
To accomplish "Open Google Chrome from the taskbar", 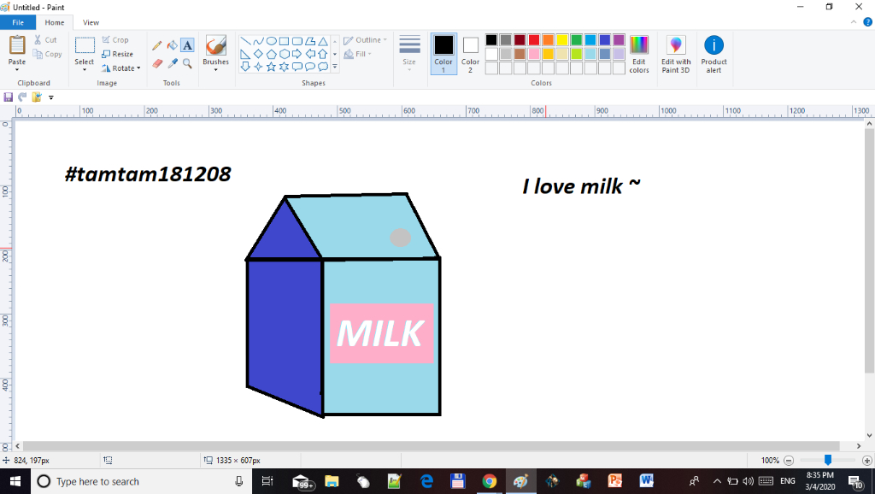I will pyautogui.click(x=490, y=481).
